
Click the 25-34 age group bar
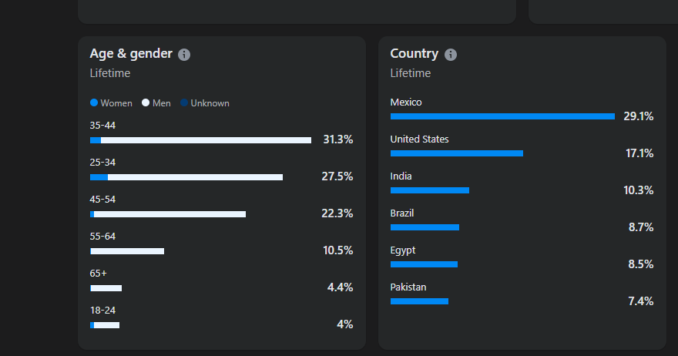pyautogui.click(x=186, y=177)
